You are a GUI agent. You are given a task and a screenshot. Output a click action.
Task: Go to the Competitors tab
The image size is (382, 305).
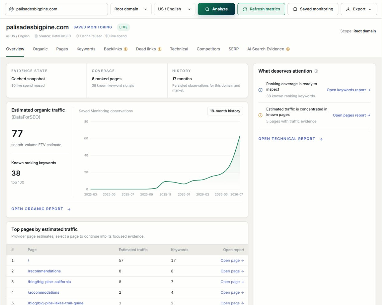click(x=208, y=49)
